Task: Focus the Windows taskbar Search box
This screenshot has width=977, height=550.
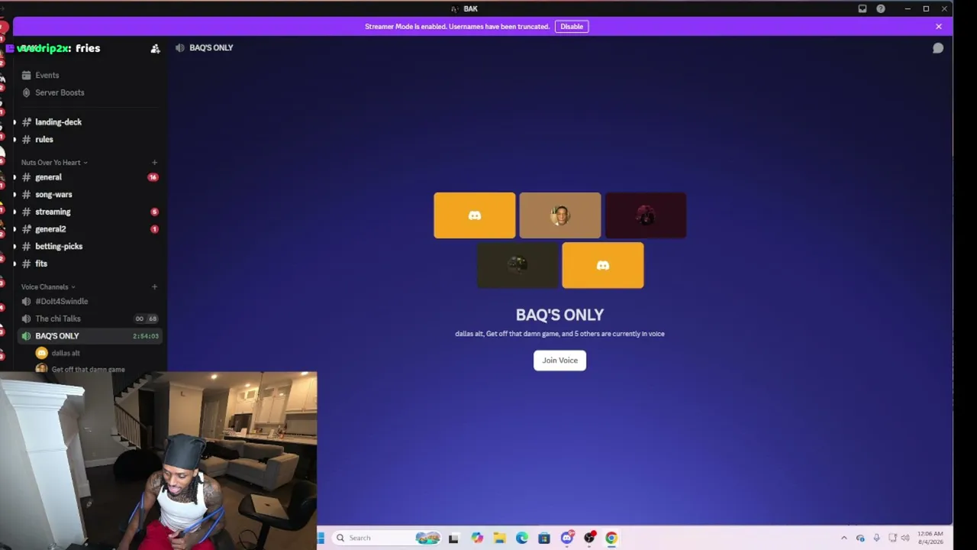Action: pos(388,538)
